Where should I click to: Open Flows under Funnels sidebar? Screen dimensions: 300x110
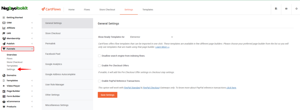pyautogui.click(x=10, y=59)
